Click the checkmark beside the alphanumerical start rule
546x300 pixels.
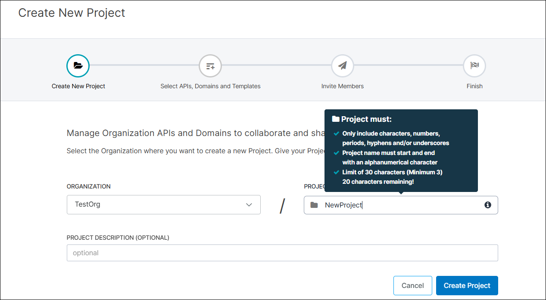[336, 153]
